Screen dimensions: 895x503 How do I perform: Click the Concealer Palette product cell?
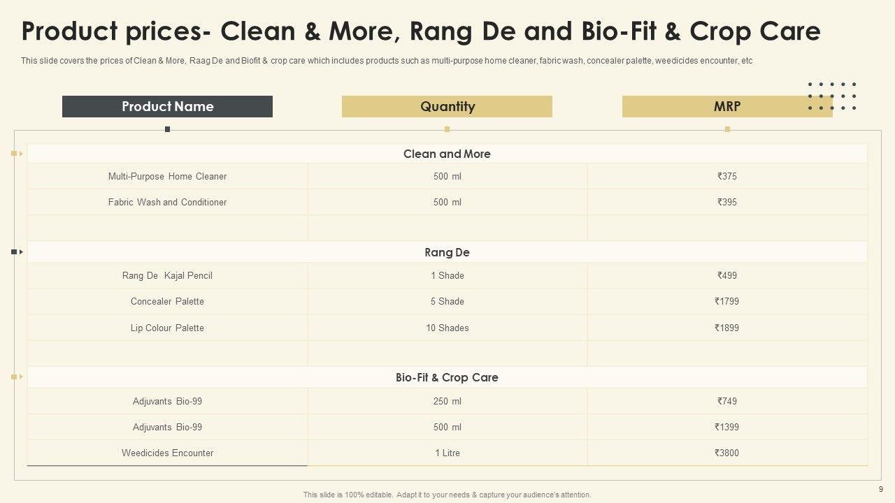click(167, 301)
